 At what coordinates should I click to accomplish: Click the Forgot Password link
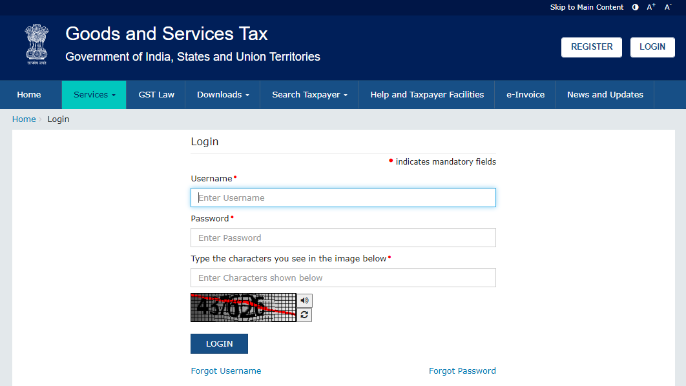coord(463,371)
